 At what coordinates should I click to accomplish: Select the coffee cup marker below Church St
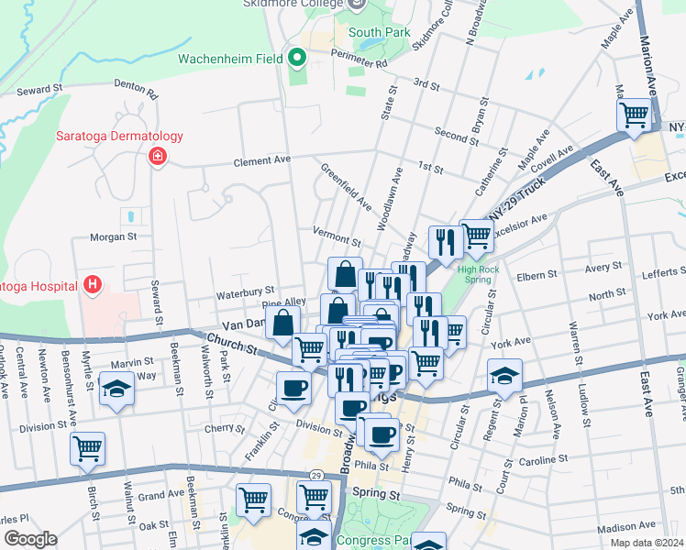pos(293,388)
